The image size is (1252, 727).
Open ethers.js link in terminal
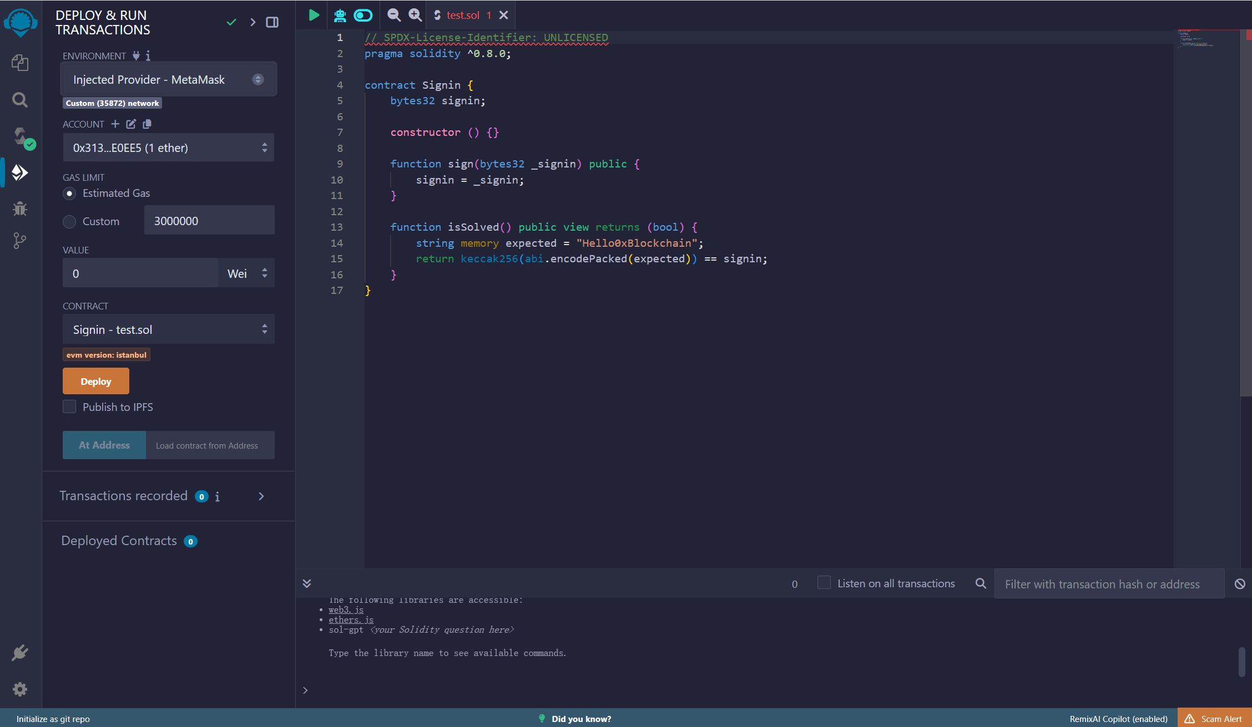point(351,620)
